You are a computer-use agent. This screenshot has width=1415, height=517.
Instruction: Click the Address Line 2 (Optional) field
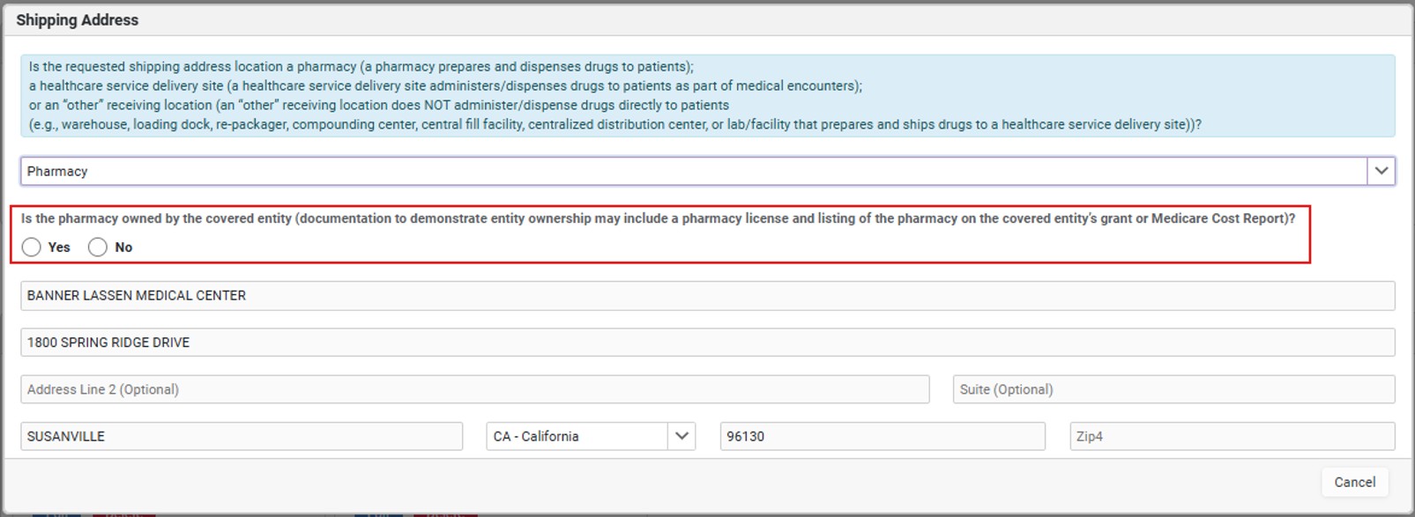tap(475, 389)
